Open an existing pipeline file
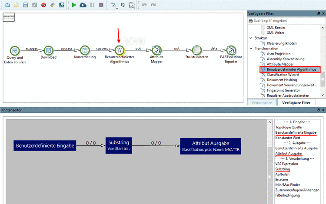This screenshot has height=204, width=326. coord(17,5)
